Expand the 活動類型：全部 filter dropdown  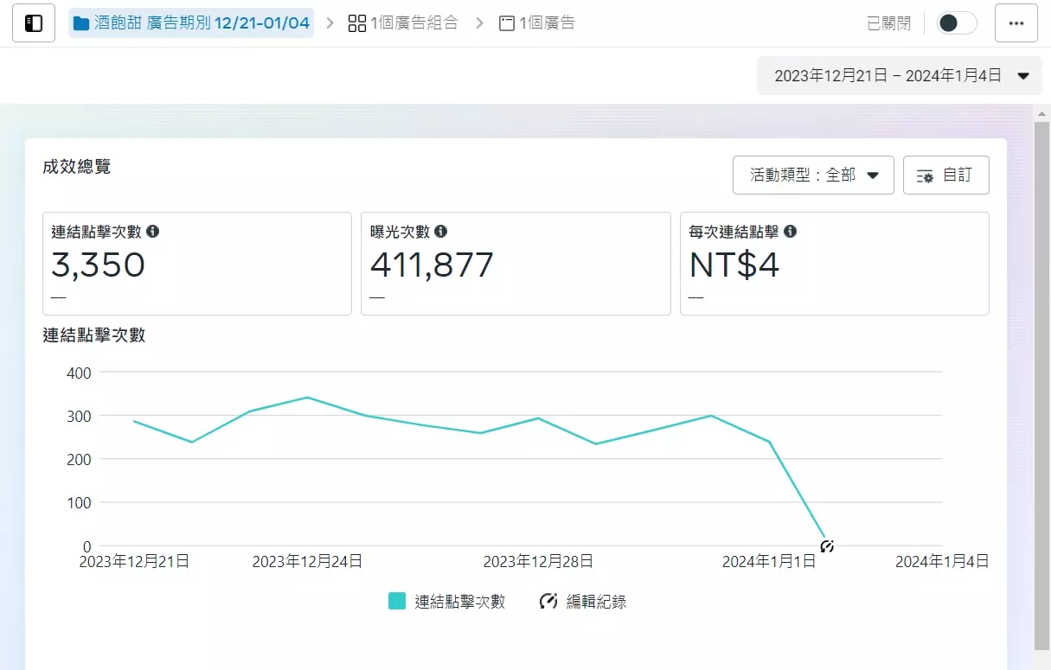coord(811,175)
